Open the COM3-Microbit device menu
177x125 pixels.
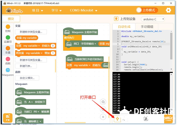pos(83,10)
